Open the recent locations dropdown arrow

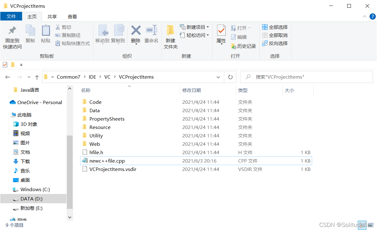[x=29, y=77]
